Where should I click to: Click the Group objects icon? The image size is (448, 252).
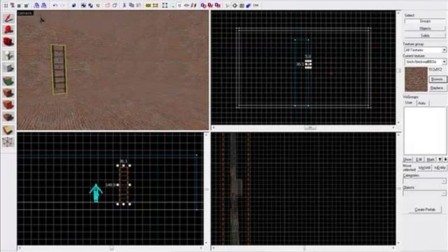coord(83,5)
